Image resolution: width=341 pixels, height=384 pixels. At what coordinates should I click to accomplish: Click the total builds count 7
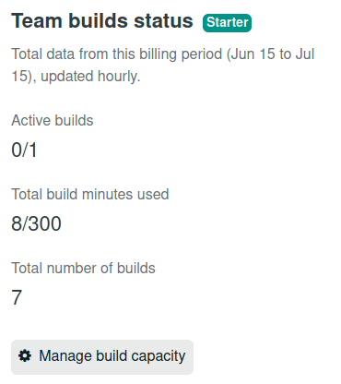pyautogui.click(x=17, y=297)
